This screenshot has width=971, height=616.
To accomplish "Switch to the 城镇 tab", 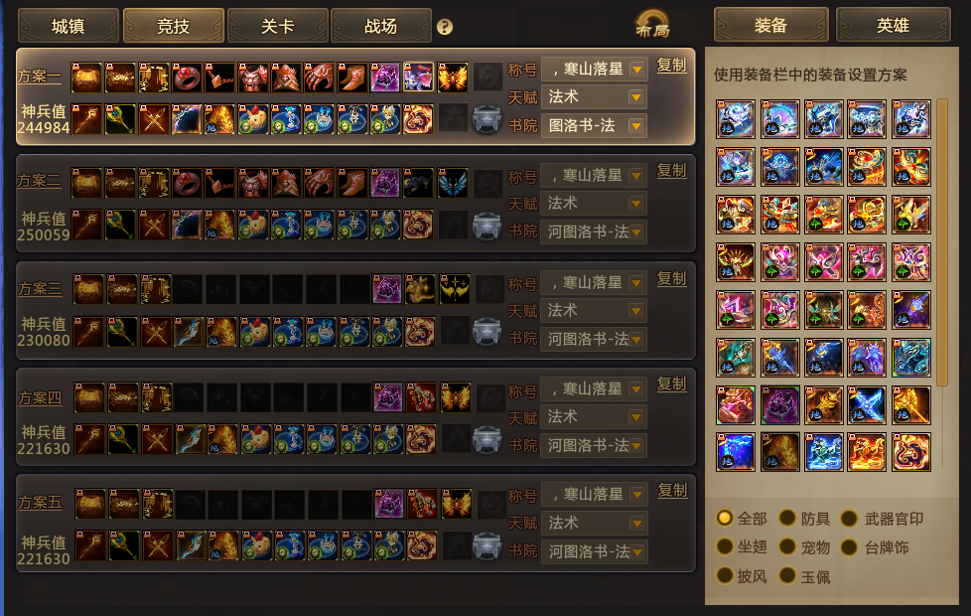I will 69,26.
